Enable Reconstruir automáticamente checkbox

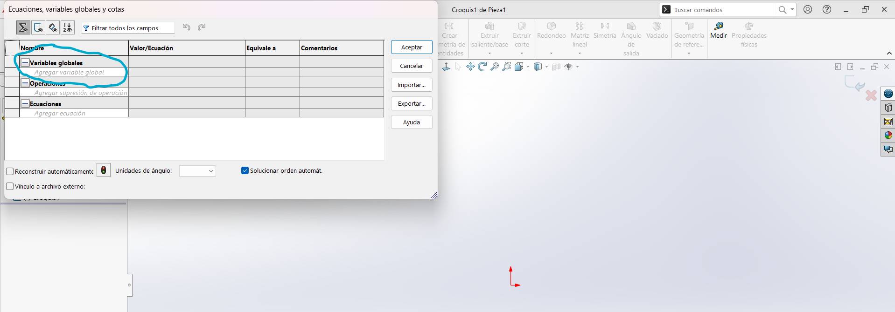click(x=10, y=171)
